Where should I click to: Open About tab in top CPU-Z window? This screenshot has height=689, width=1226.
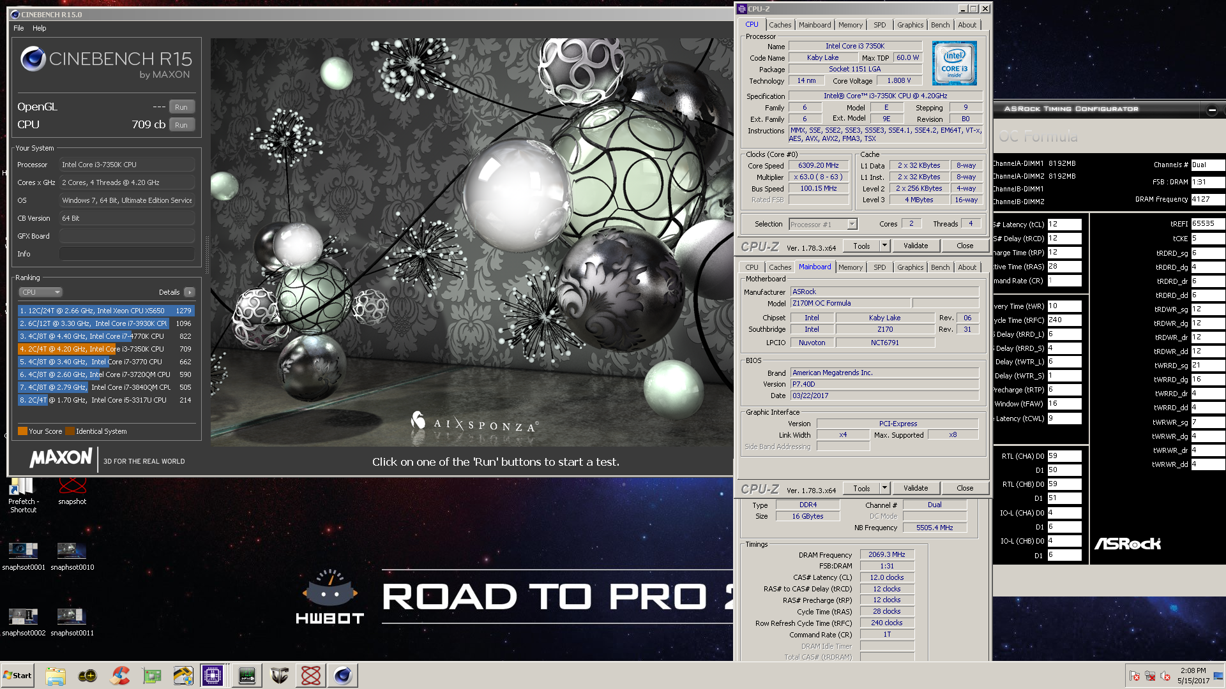(x=967, y=25)
